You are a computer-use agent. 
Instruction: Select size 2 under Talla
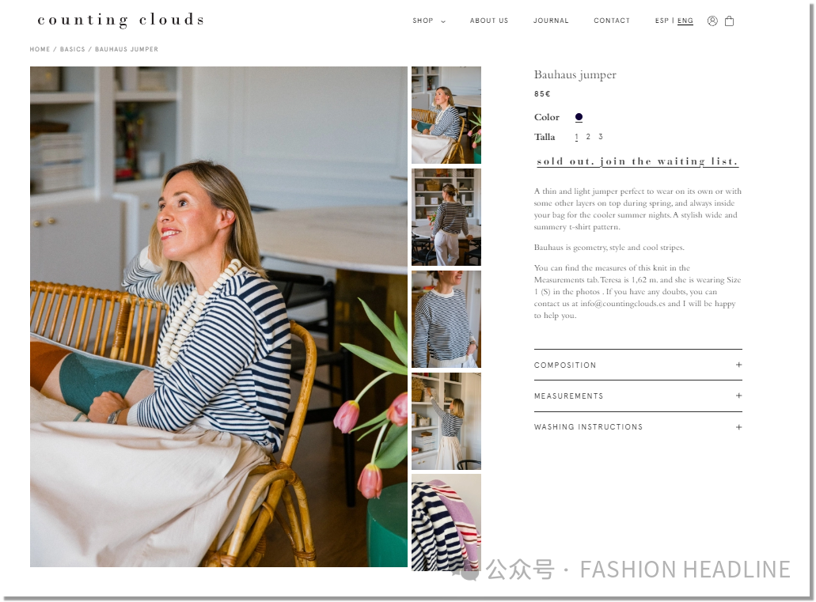click(x=588, y=136)
